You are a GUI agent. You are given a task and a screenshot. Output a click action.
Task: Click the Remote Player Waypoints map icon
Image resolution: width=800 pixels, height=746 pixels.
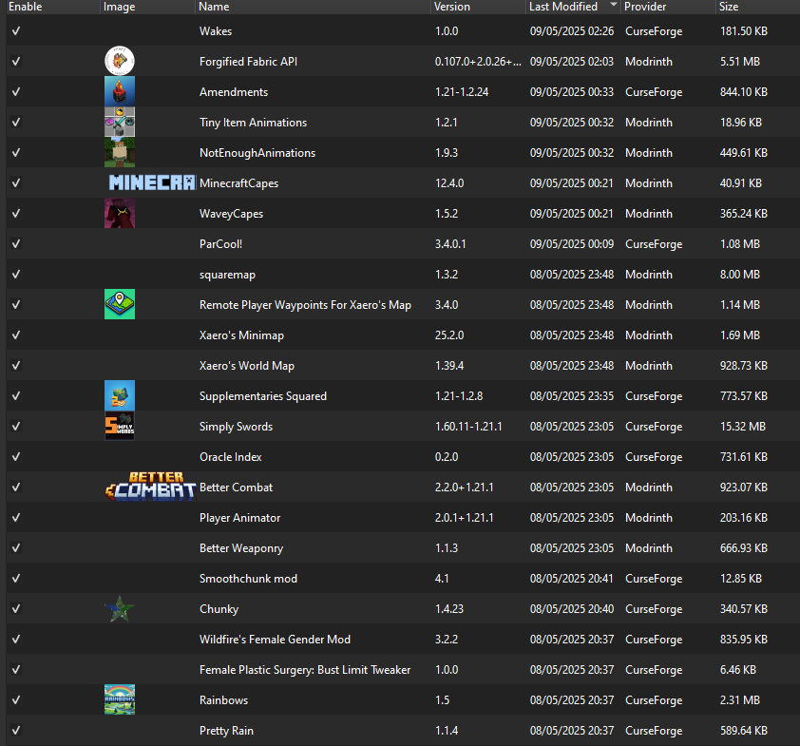(120, 305)
